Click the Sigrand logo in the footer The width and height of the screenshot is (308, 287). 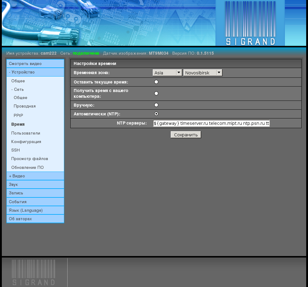33,272
